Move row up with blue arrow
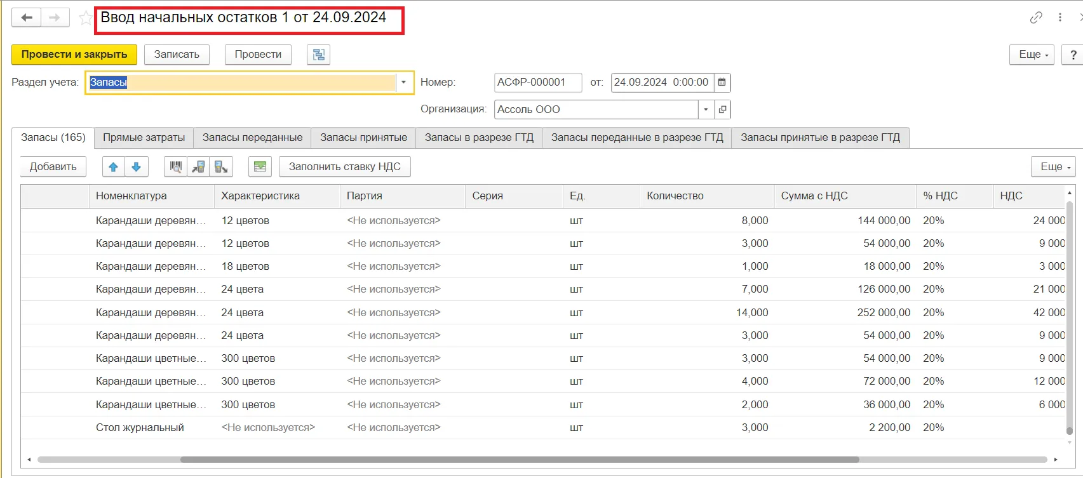1083x478 pixels. [113, 167]
